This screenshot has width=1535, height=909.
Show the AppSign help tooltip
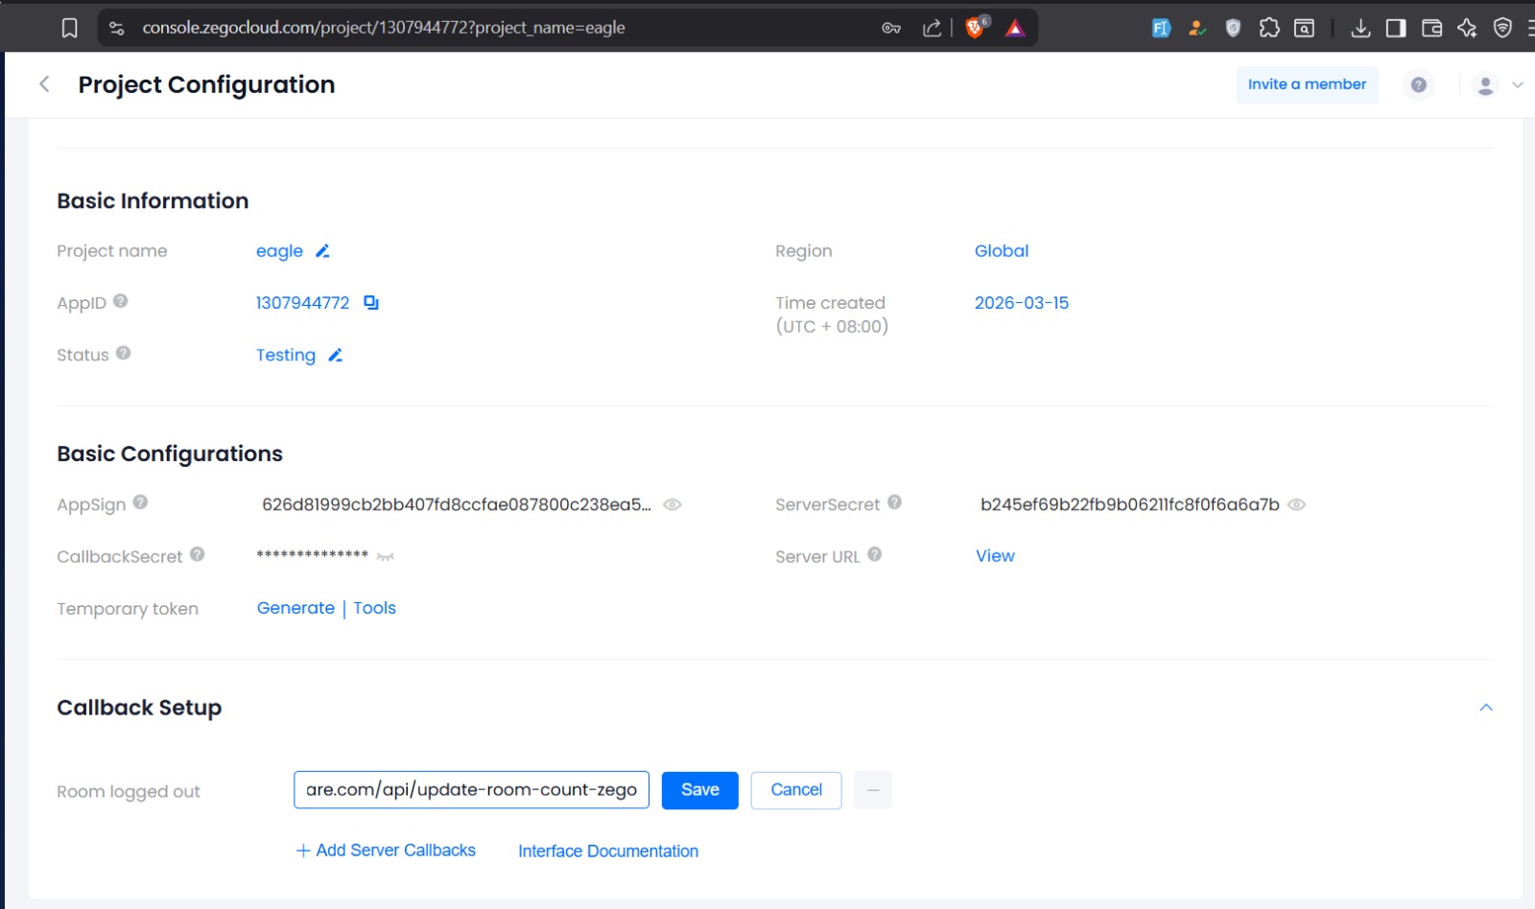tap(140, 501)
